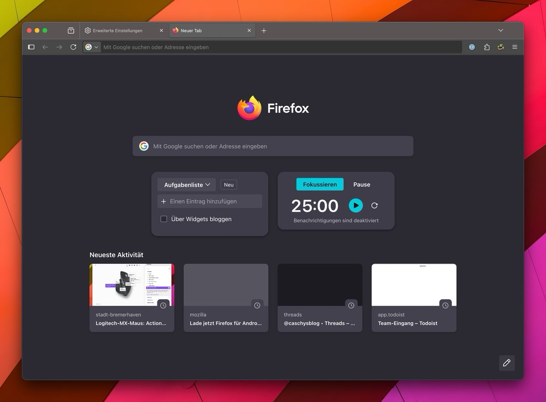Open new tab with plus icon

264,30
